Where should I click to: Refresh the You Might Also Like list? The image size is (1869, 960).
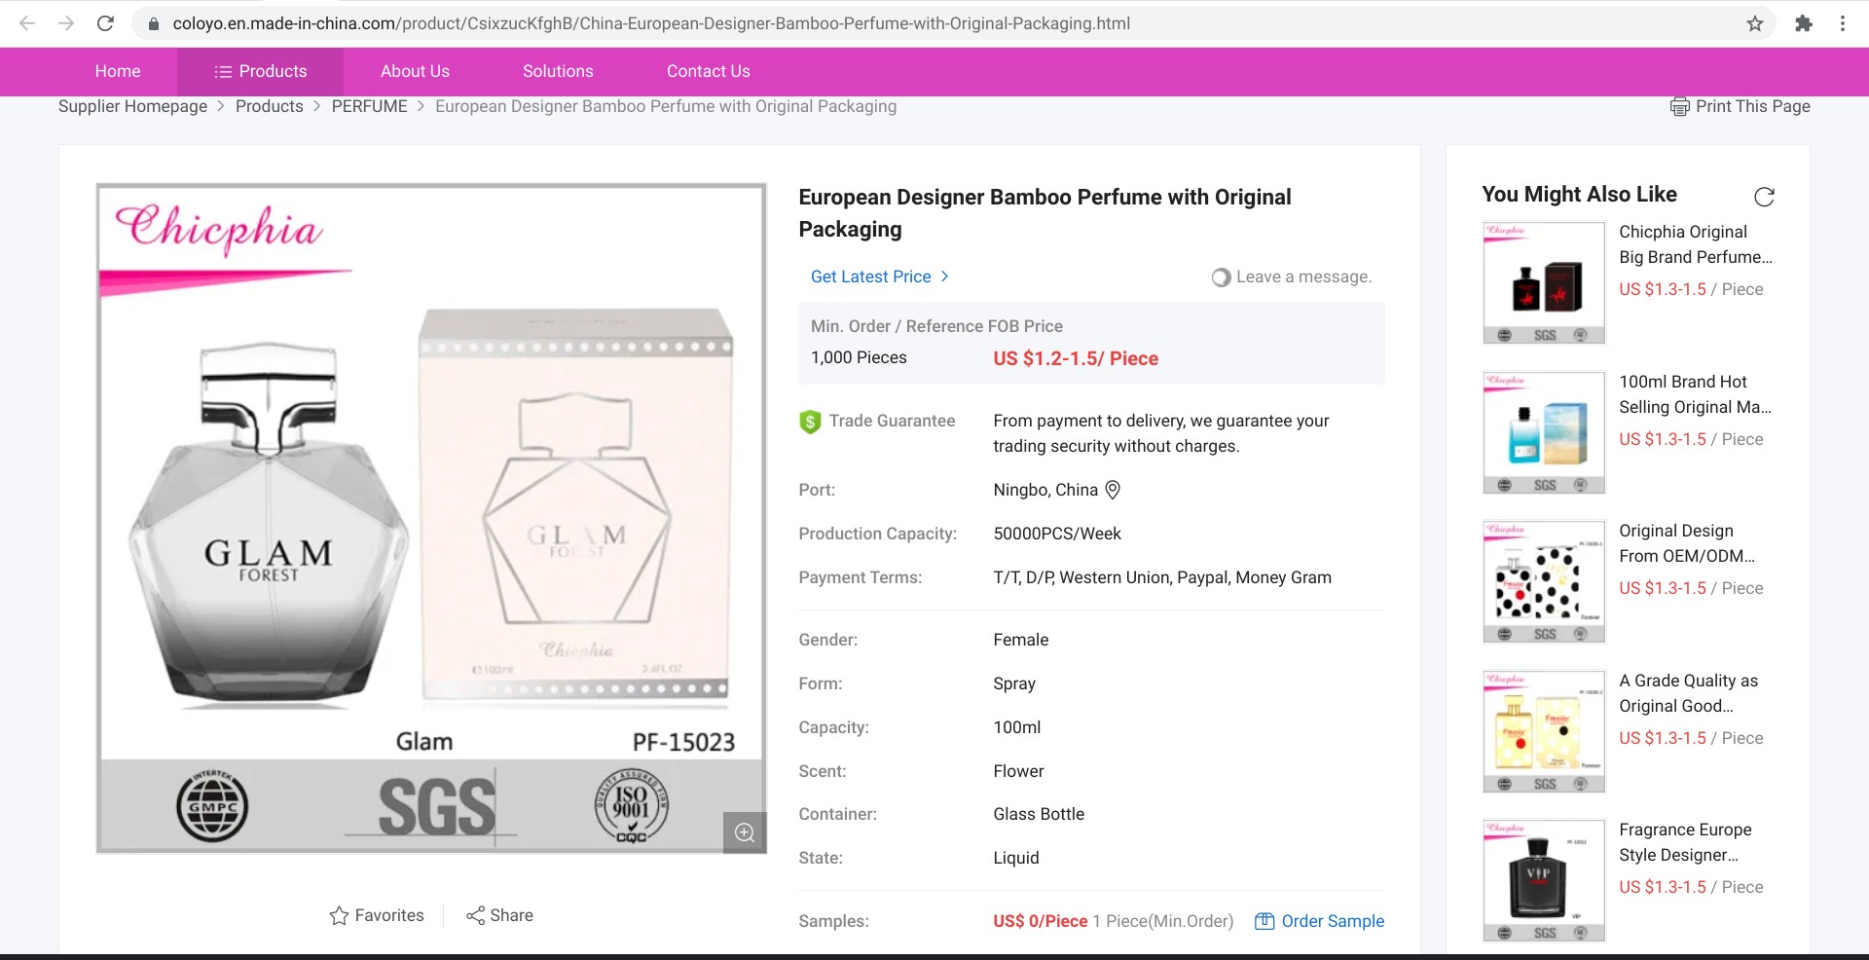(x=1764, y=197)
